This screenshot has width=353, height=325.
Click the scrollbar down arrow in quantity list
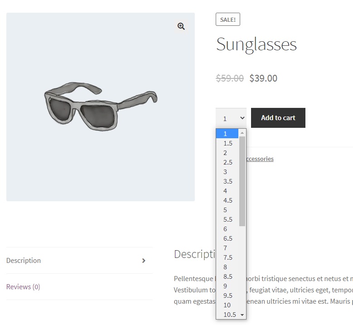pyautogui.click(x=242, y=315)
